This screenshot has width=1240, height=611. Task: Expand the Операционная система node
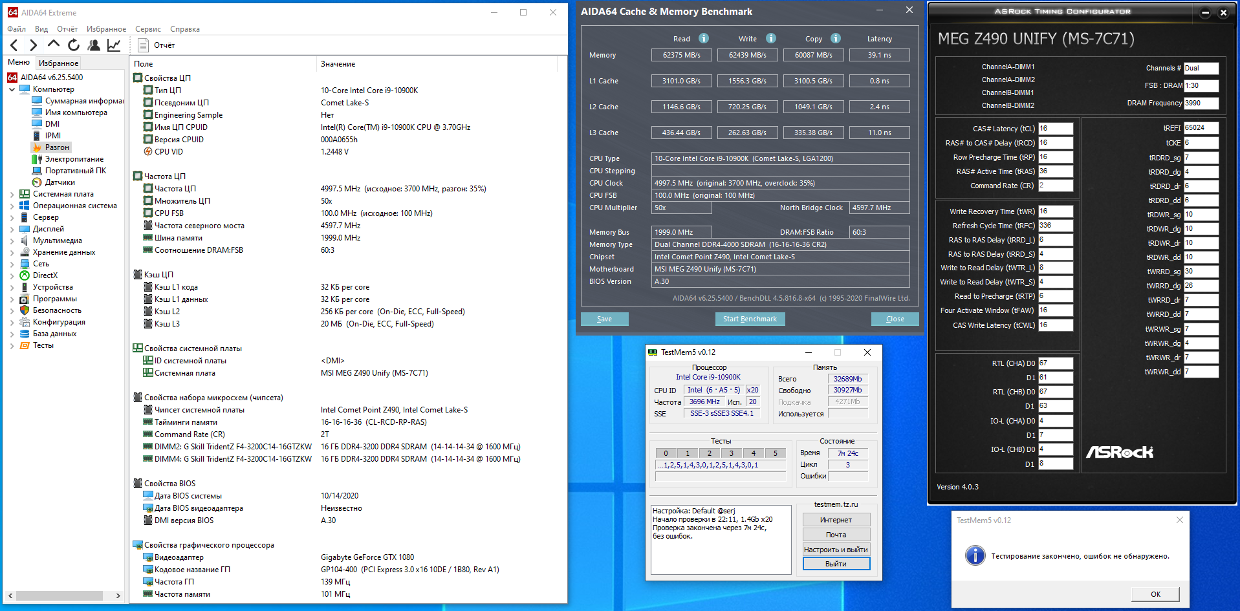tap(12, 206)
